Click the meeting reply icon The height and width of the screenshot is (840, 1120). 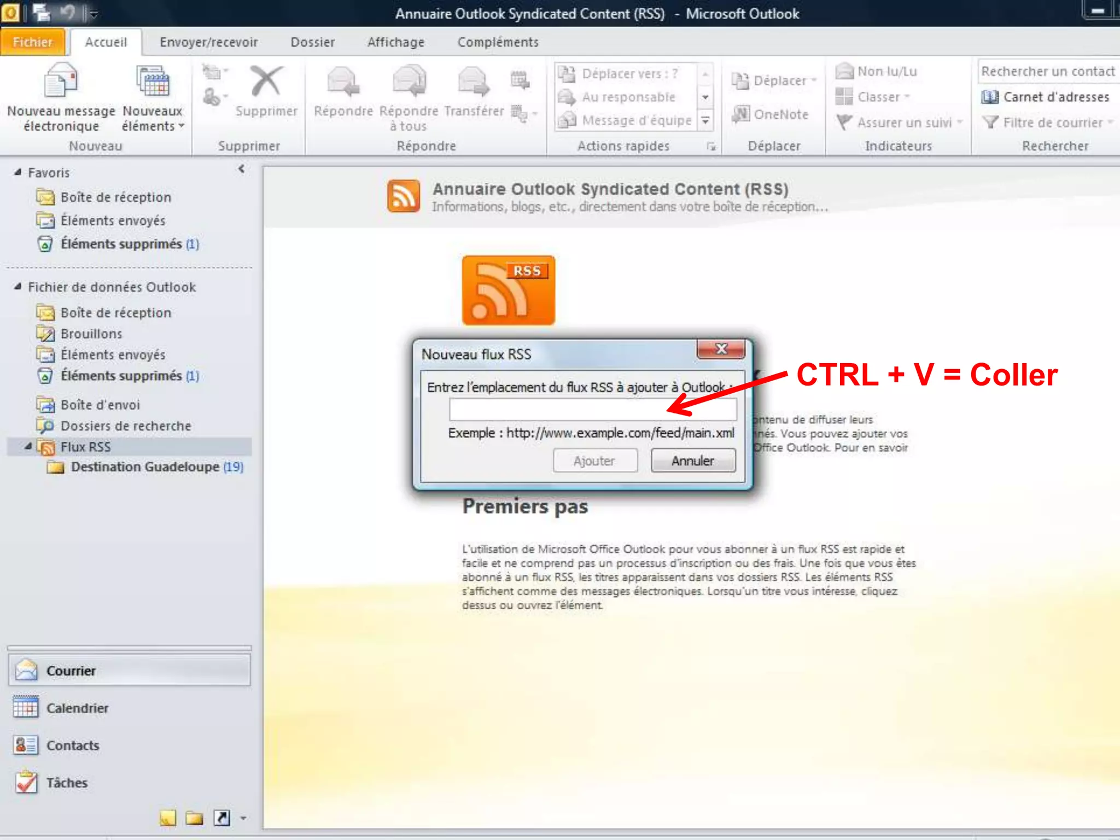(x=520, y=80)
